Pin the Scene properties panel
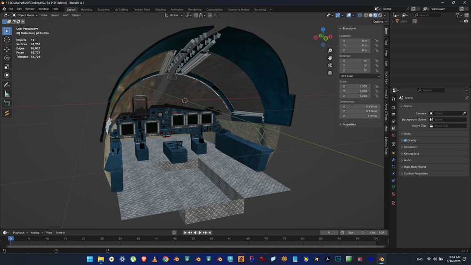 [466, 98]
